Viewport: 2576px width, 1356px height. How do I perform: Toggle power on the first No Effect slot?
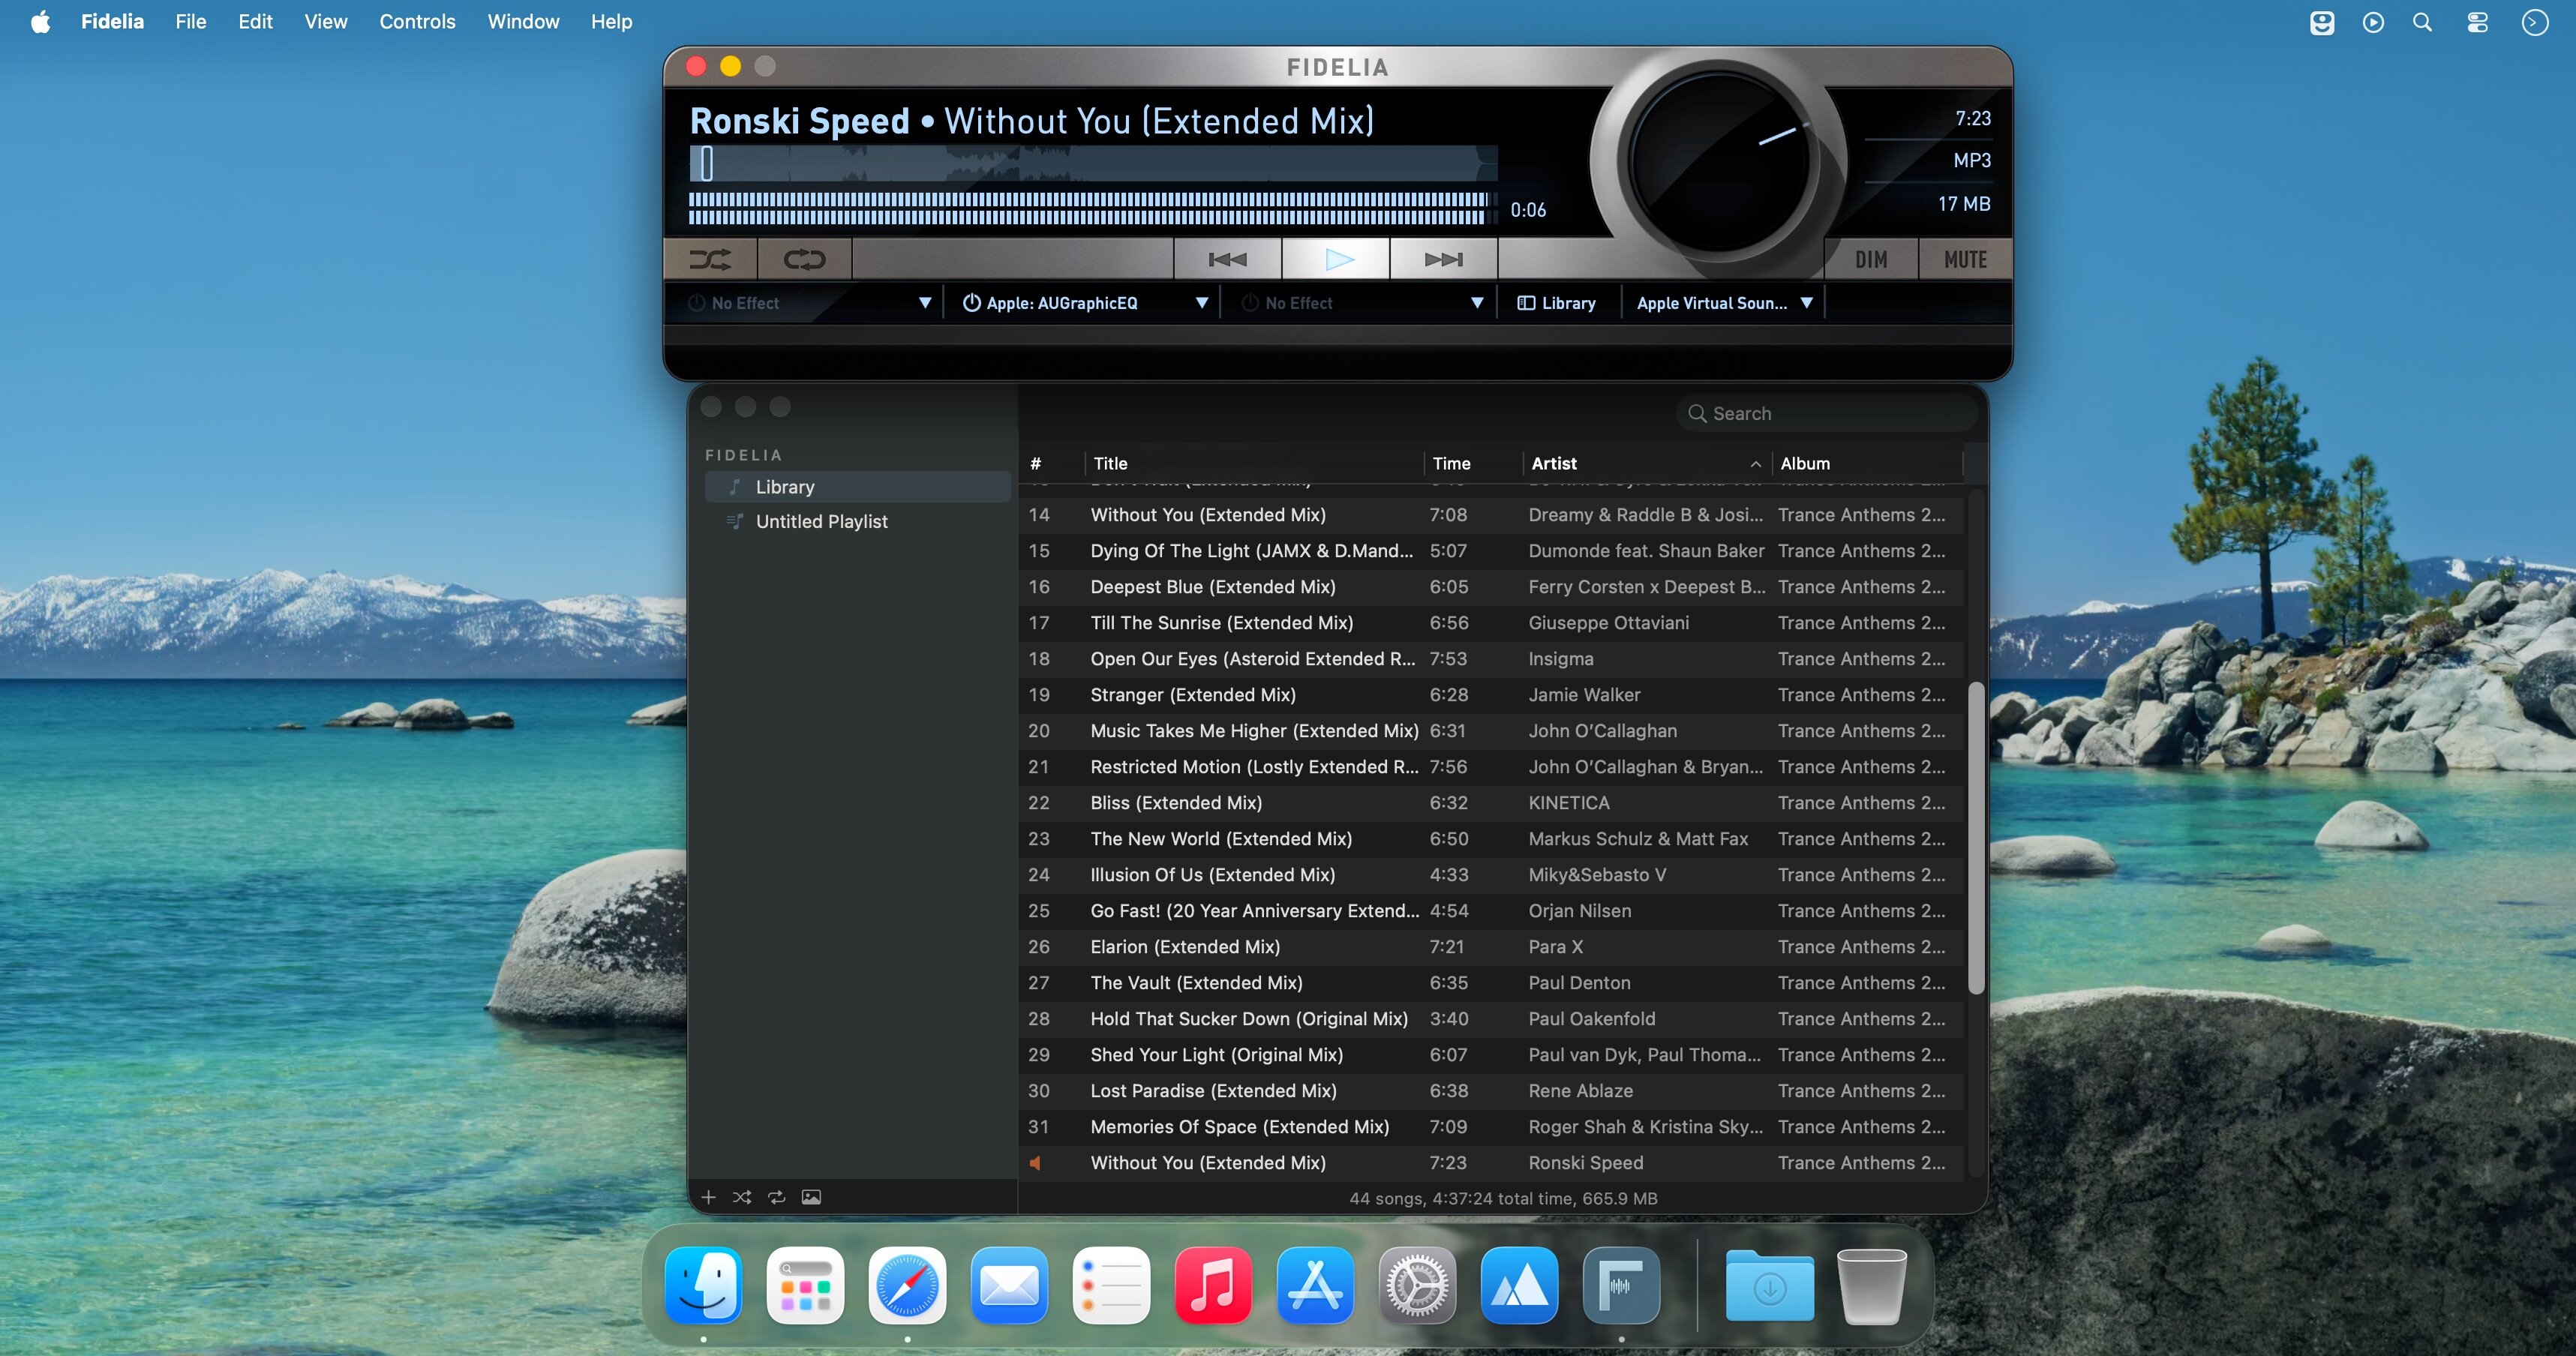point(697,303)
